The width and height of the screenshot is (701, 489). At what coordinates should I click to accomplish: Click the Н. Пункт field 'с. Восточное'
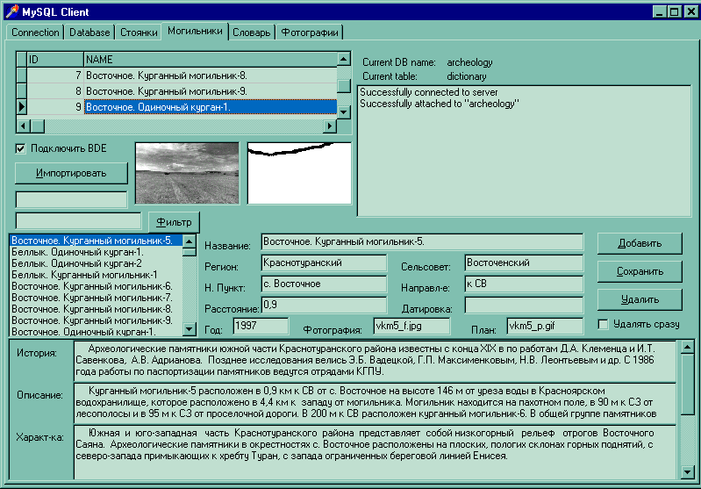coord(324,284)
